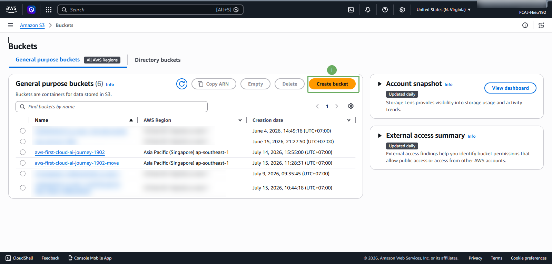Switch to the Directory buckets tab
Image resolution: width=552 pixels, height=264 pixels.
(x=158, y=60)
